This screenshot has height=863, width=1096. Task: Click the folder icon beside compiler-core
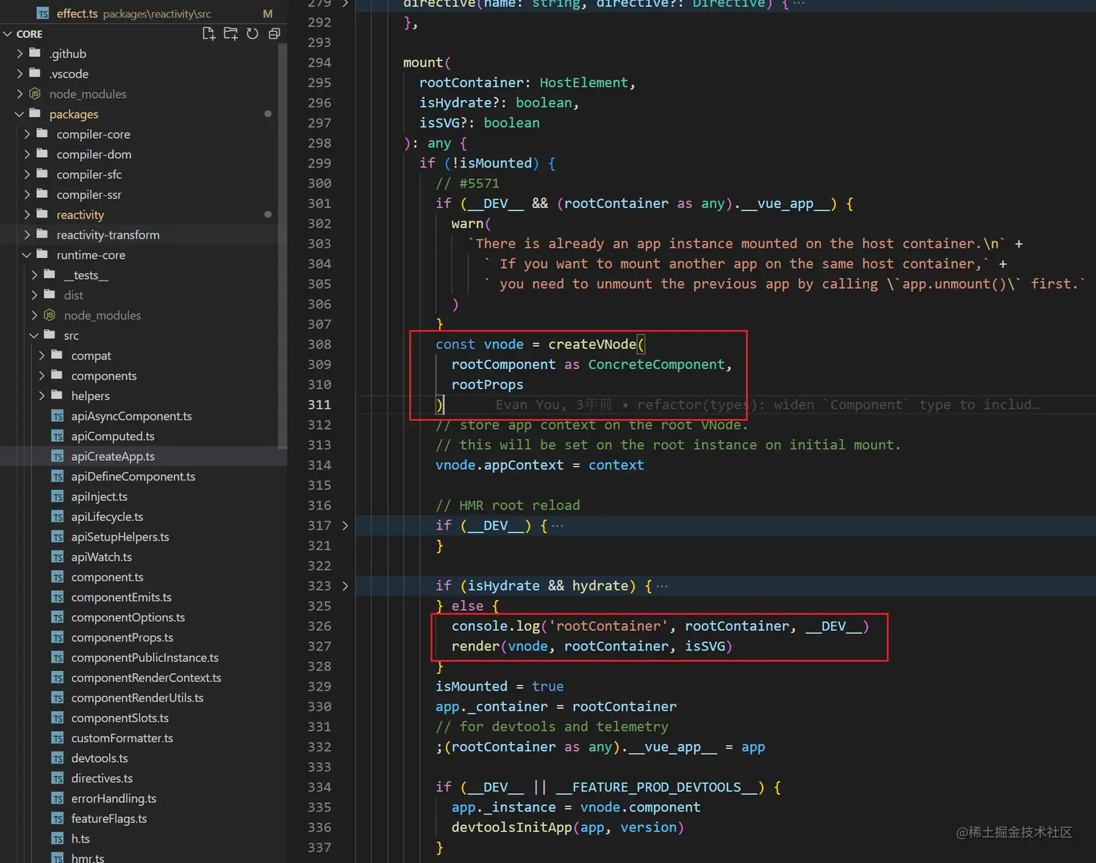43,133
